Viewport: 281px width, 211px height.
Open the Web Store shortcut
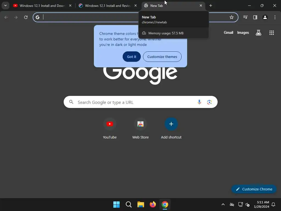(140, 128)
